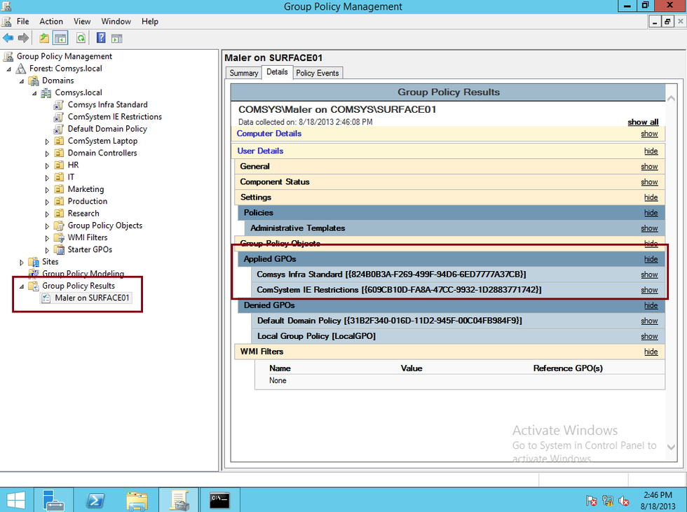
Task: Click the Refresh toolbar icon
Action: click(81, 38)
